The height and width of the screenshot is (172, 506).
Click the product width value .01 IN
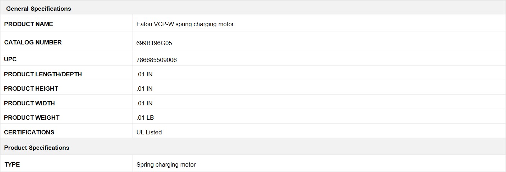tap(144, 103)
